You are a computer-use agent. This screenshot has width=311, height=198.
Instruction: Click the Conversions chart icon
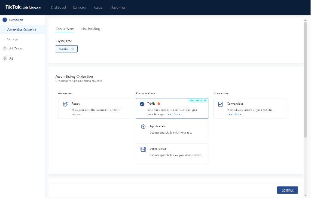click(x=220, y=104)
